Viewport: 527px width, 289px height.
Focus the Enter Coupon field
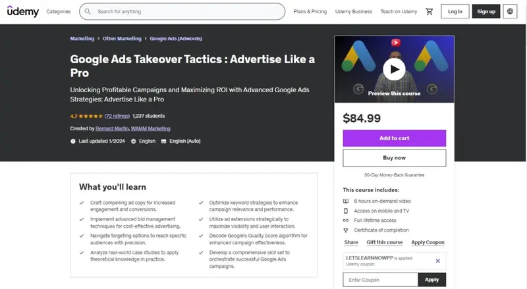[x=381, y=280]
